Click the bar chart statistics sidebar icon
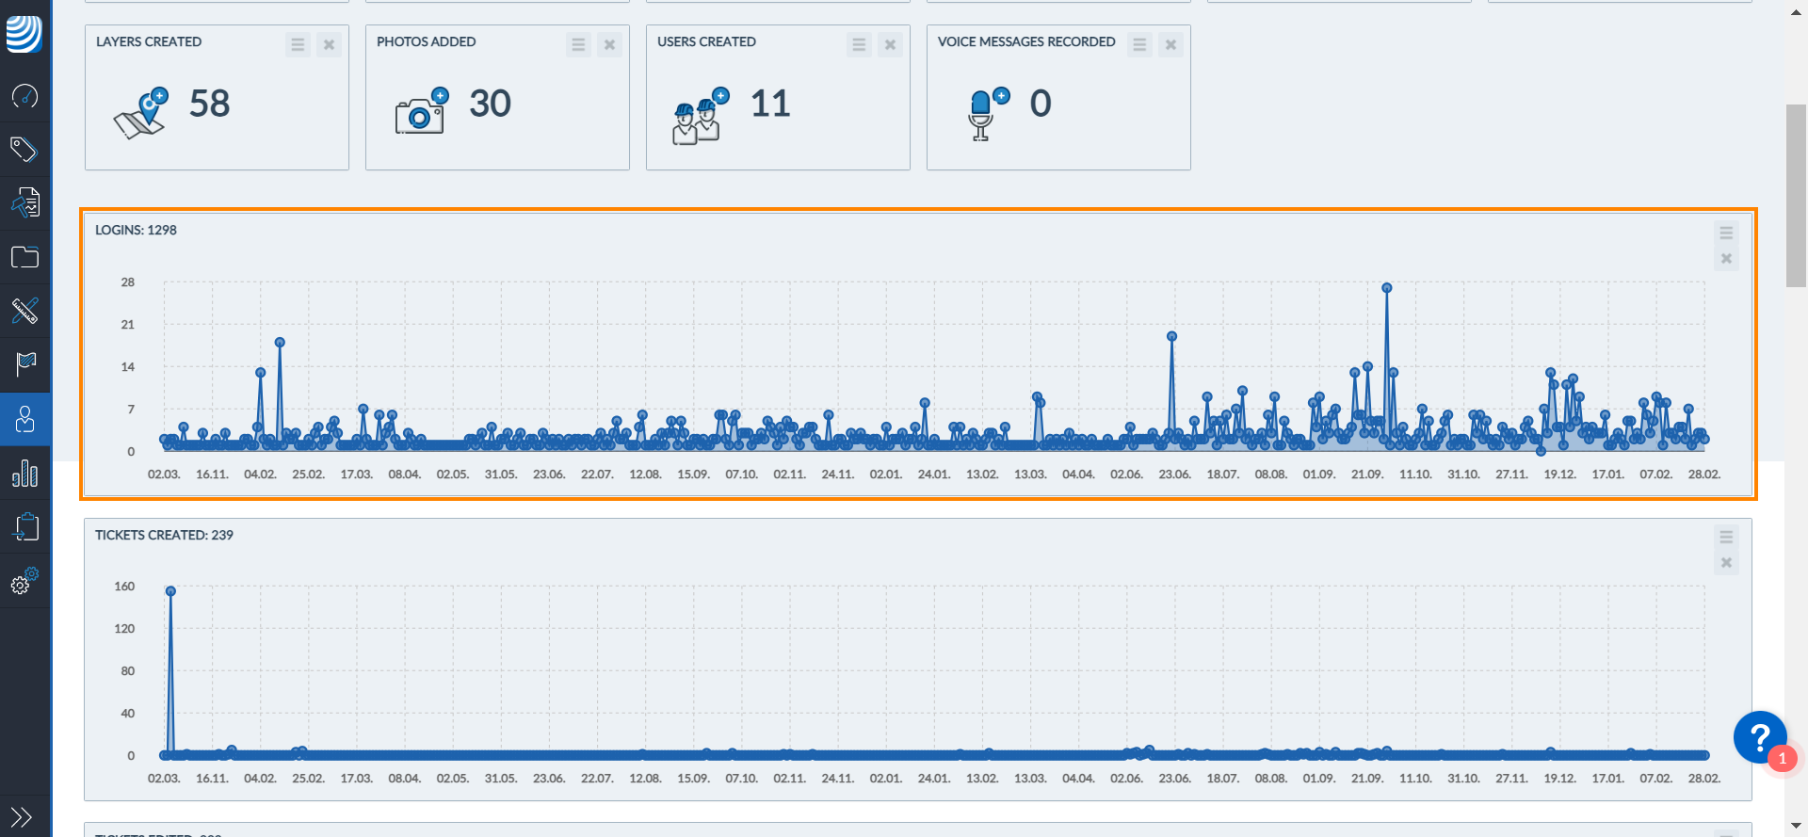The image size is (1808, 837). pyautogui.click(x=24, y=473)
